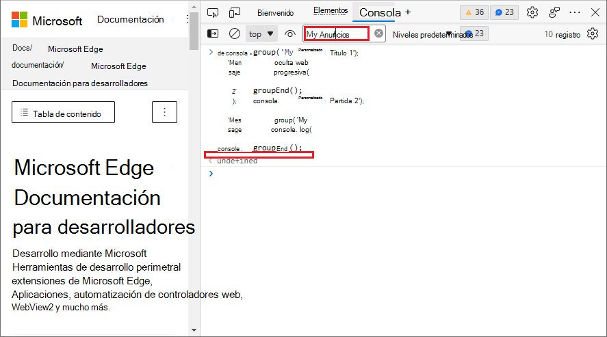Viewport: 607px width, 337px height.
Task: Activate the inspect element picker icon
Action: pos(213,13)
